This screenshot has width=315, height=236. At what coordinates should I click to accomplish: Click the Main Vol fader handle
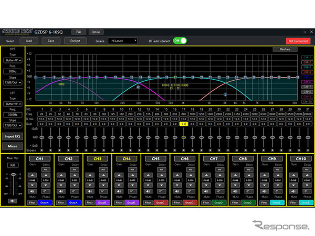point(14,175)
